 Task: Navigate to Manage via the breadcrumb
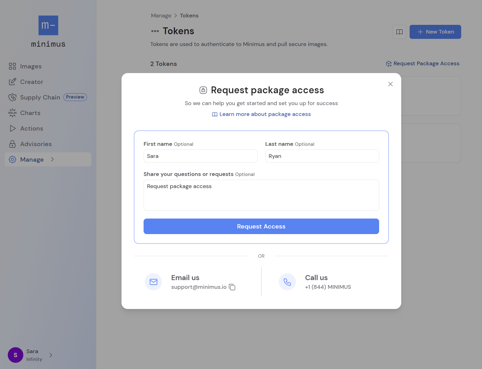pyautogui.click(x=161, y=15)
